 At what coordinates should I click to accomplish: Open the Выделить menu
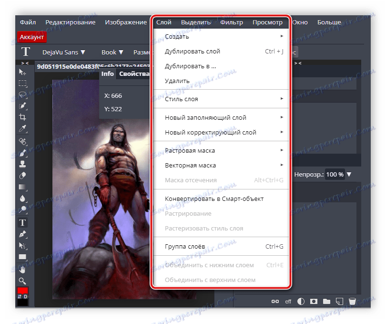point(196,22)
